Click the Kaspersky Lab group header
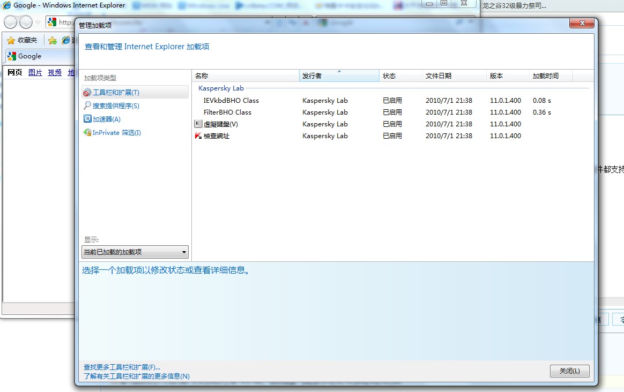 tap(221, 88)
